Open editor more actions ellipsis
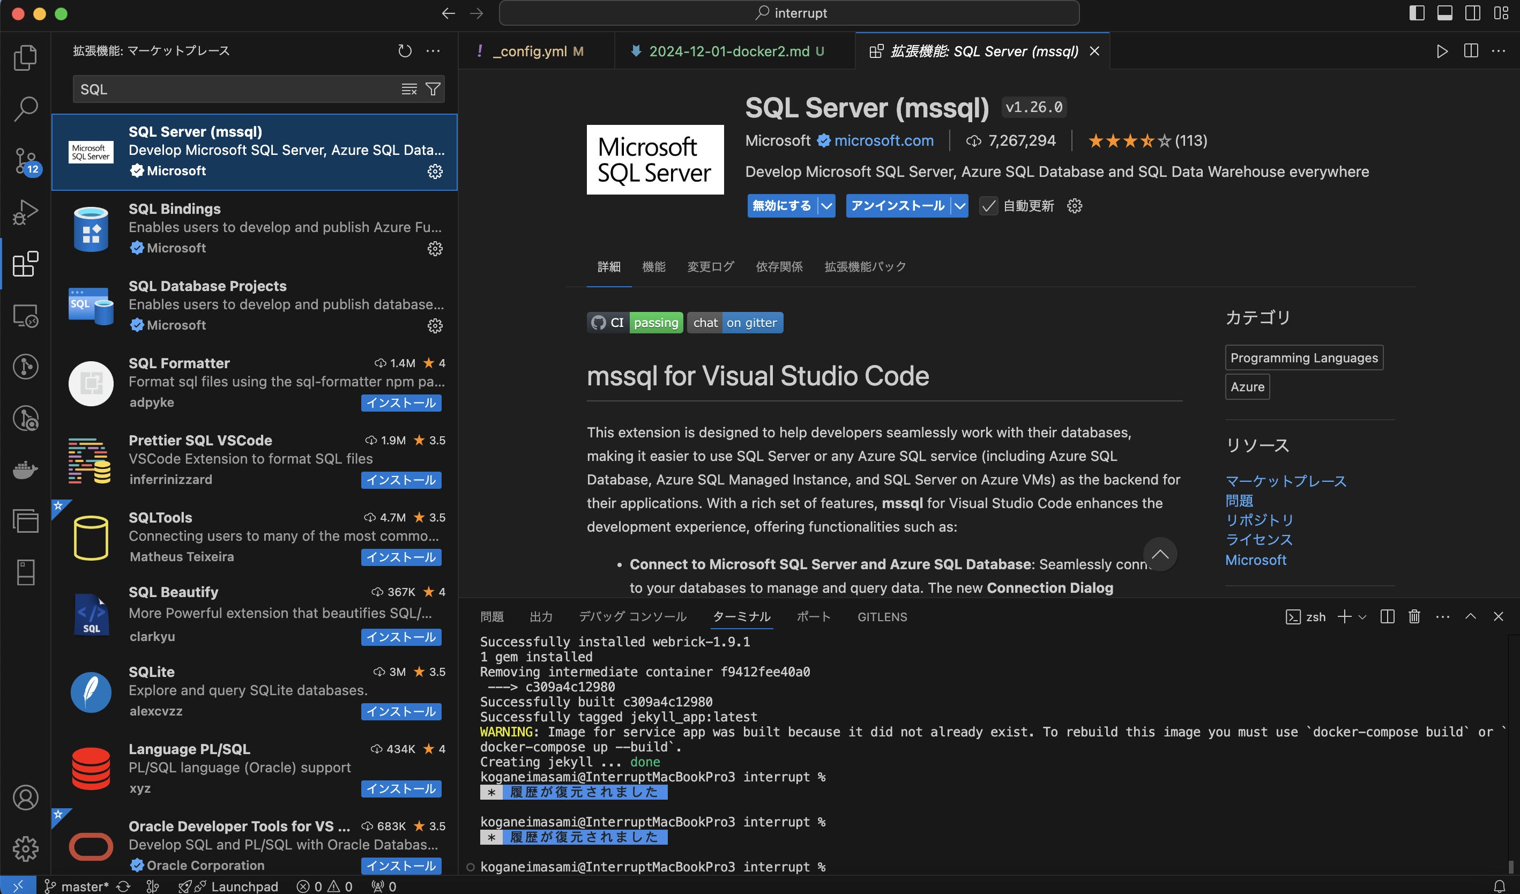Screen dimensions: 1520x894 coord(1498,51)
